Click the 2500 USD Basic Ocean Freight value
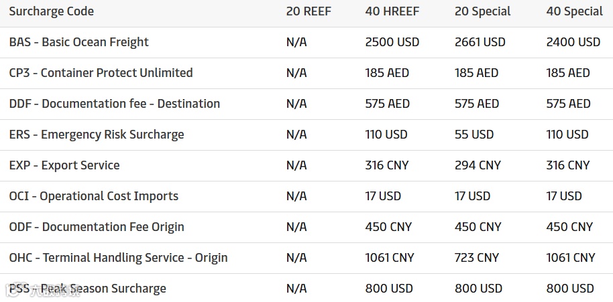 pyautogui.click(x=392, y=42)
